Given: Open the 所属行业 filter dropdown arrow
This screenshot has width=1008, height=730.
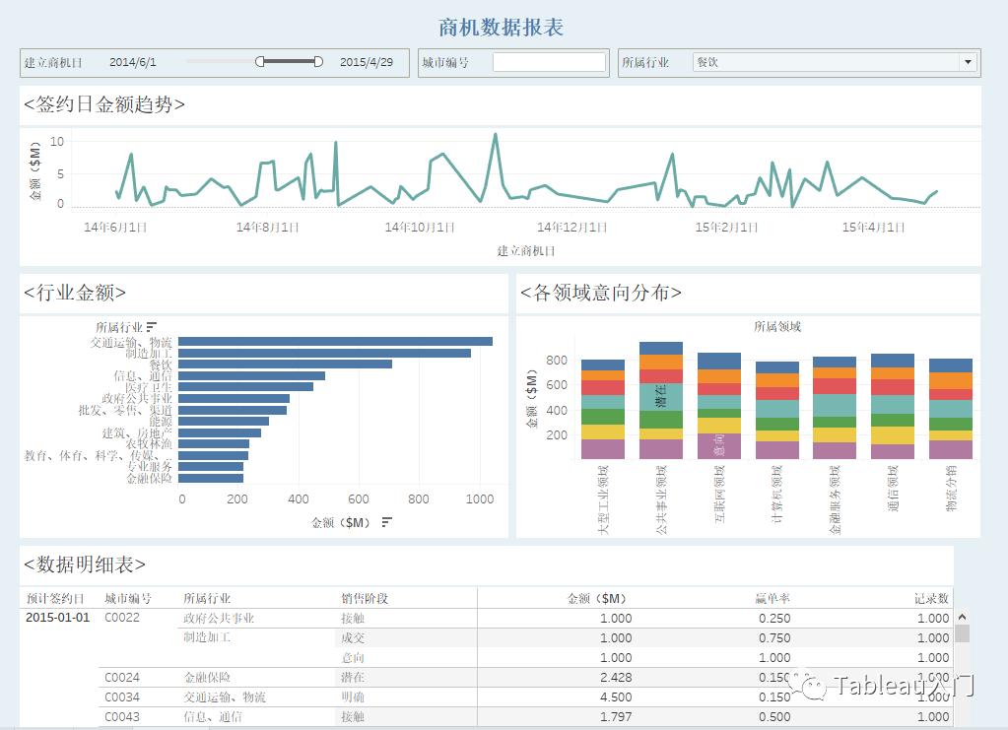Looking at the screenshot, I should (969, 62).
